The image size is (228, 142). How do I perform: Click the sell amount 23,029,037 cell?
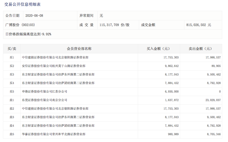pyautogui.click(x=212, y=100)
